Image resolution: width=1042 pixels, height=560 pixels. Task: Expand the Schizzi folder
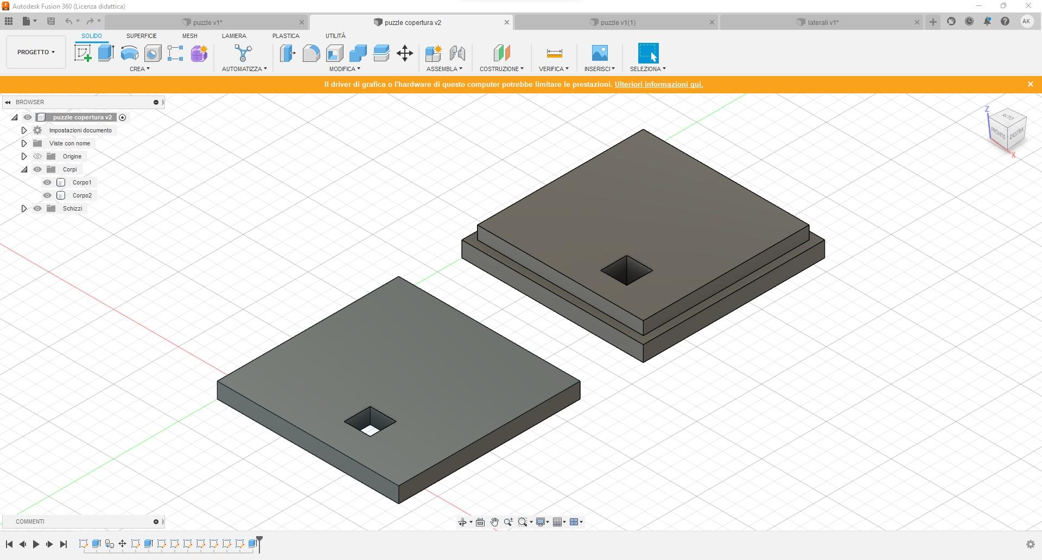tap(24, 208)
